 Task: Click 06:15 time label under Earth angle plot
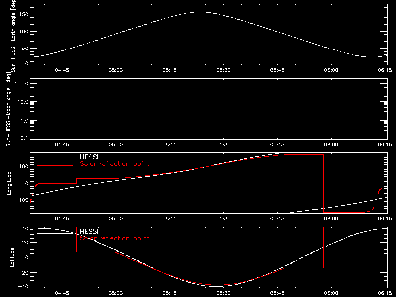pyautogui.click(x=385, y=70)
